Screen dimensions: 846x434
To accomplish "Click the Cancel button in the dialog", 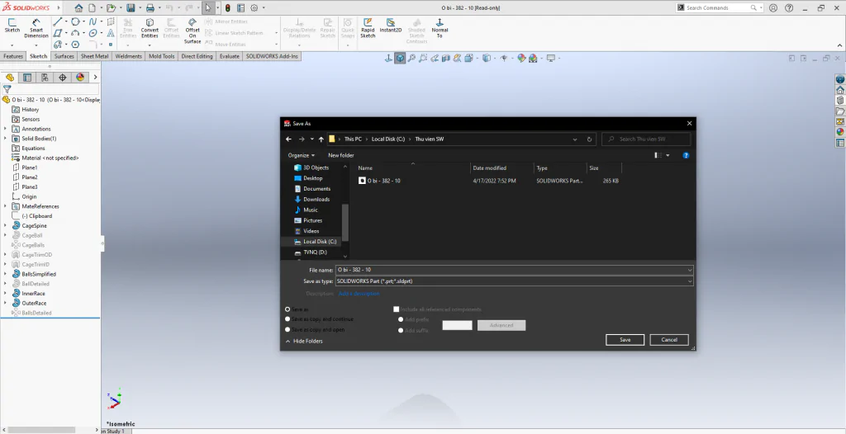I will 669,340.
